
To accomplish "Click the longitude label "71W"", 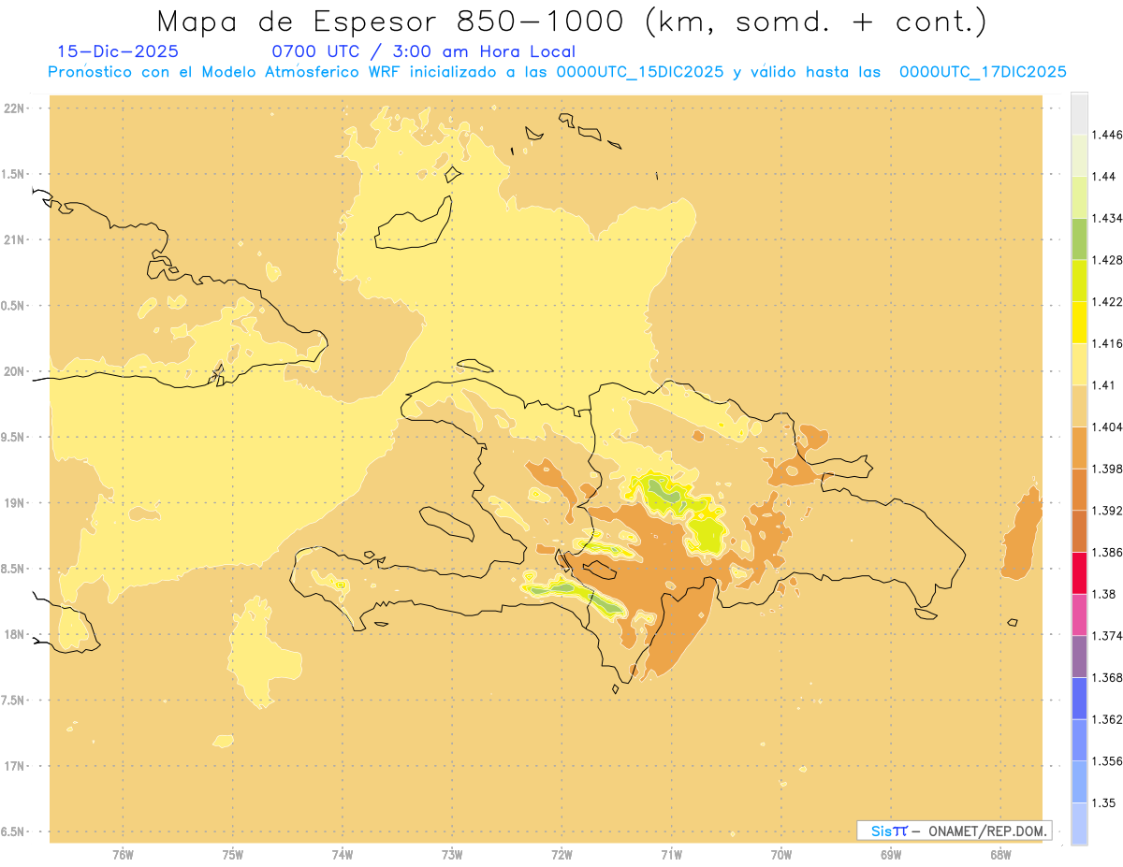I will (672, 854).
